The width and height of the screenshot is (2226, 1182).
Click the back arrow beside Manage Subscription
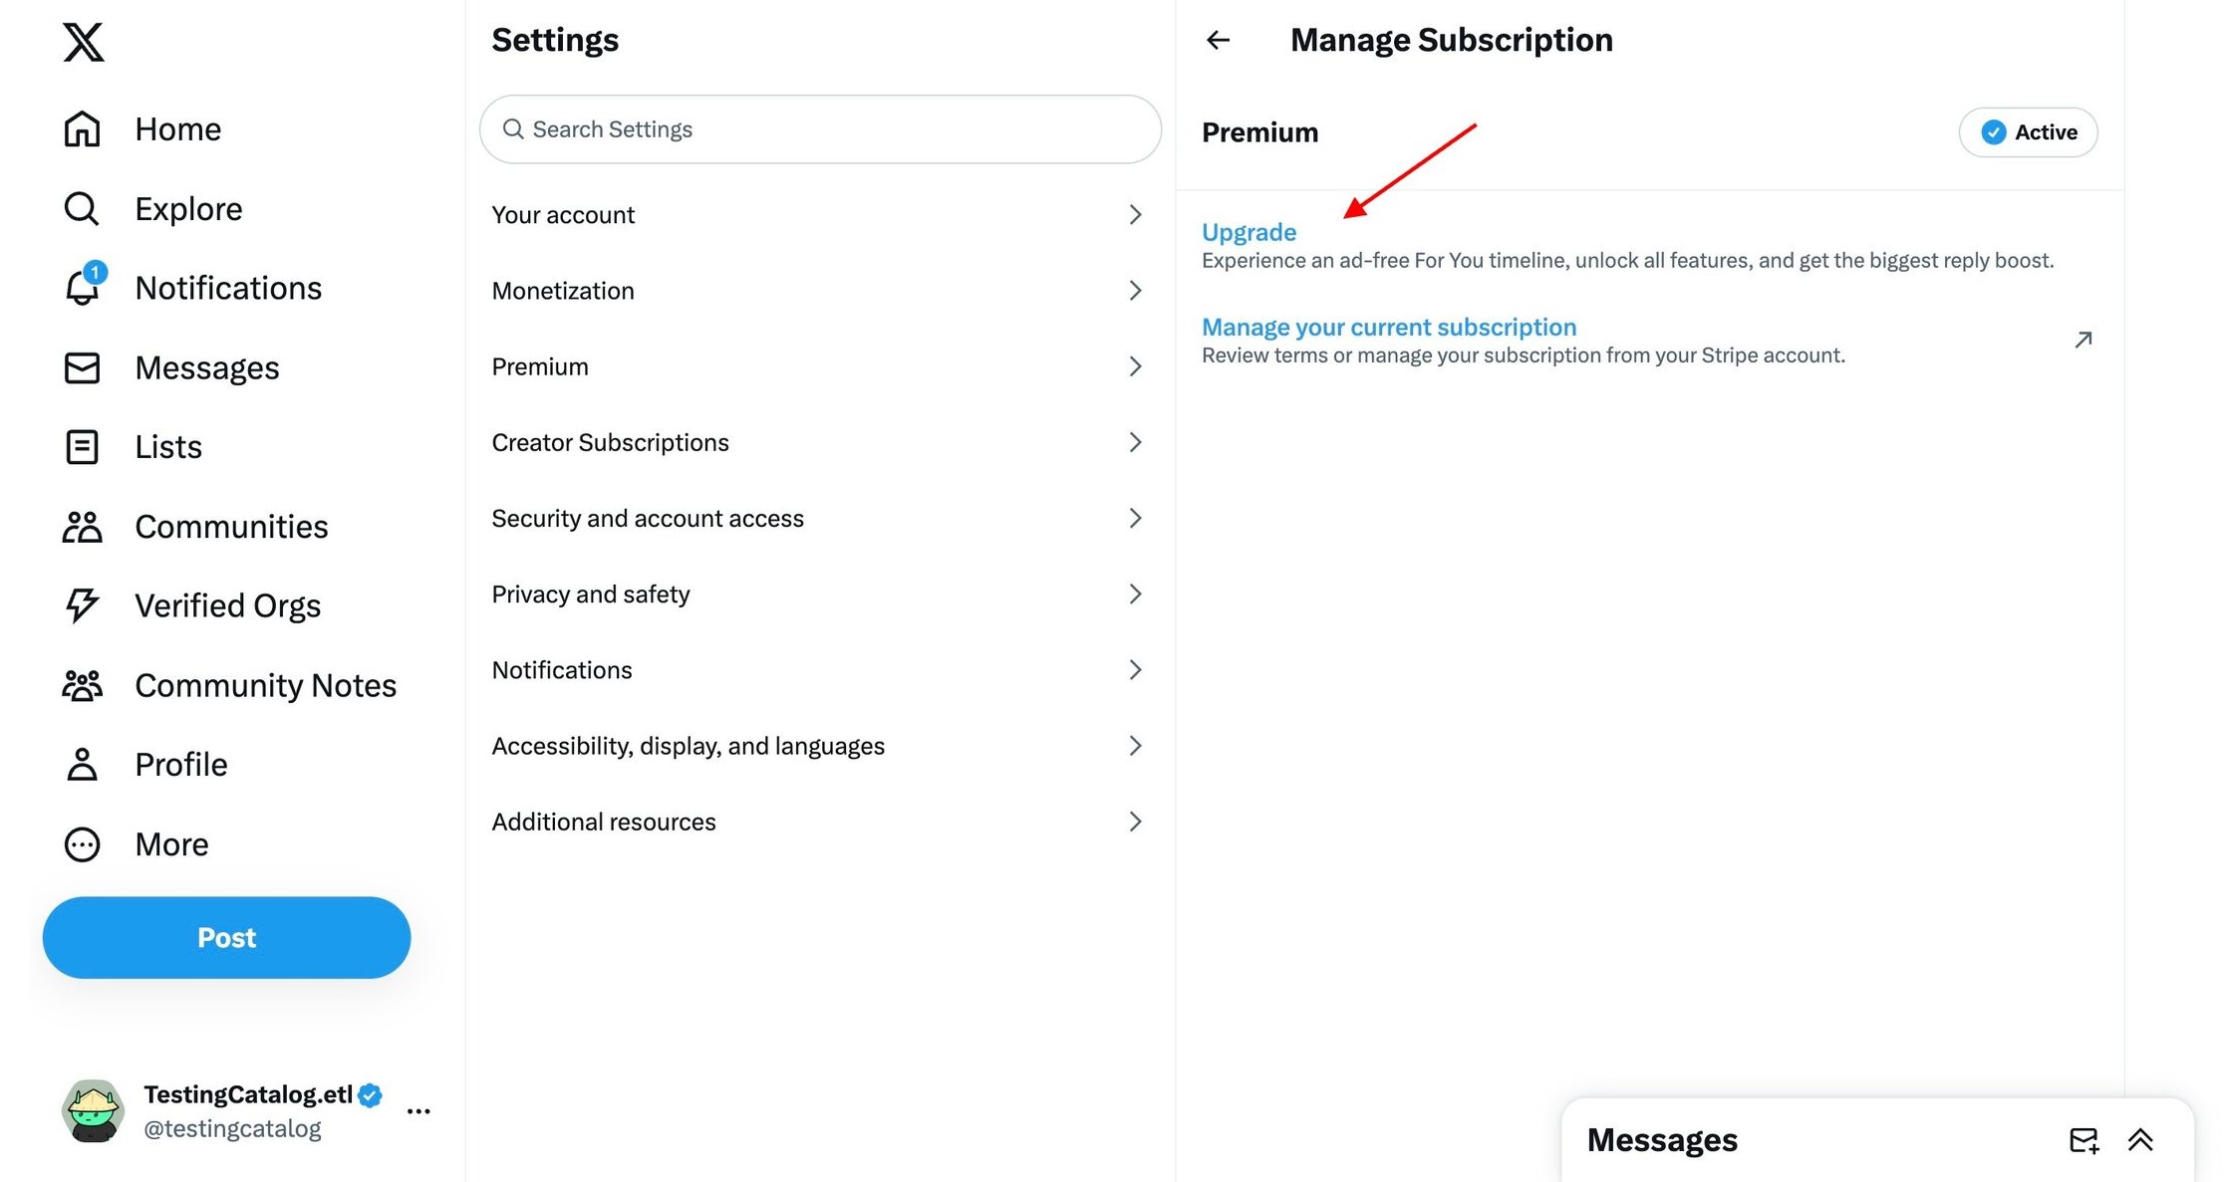1218,40
